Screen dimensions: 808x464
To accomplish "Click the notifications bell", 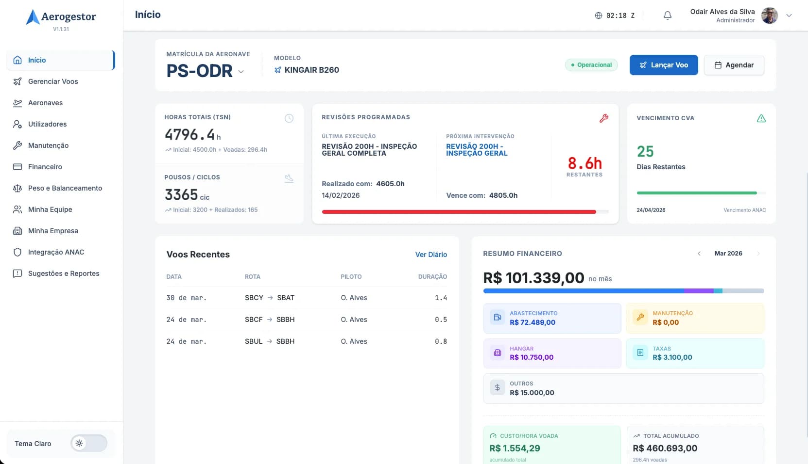I will pyautogui.click(x=667, y=15).
